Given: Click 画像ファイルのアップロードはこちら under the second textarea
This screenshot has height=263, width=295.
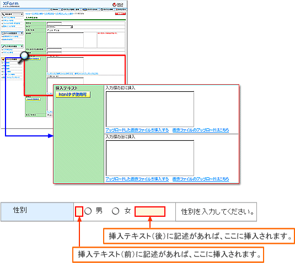Looking at the screenshot, I should pos(201,179).
